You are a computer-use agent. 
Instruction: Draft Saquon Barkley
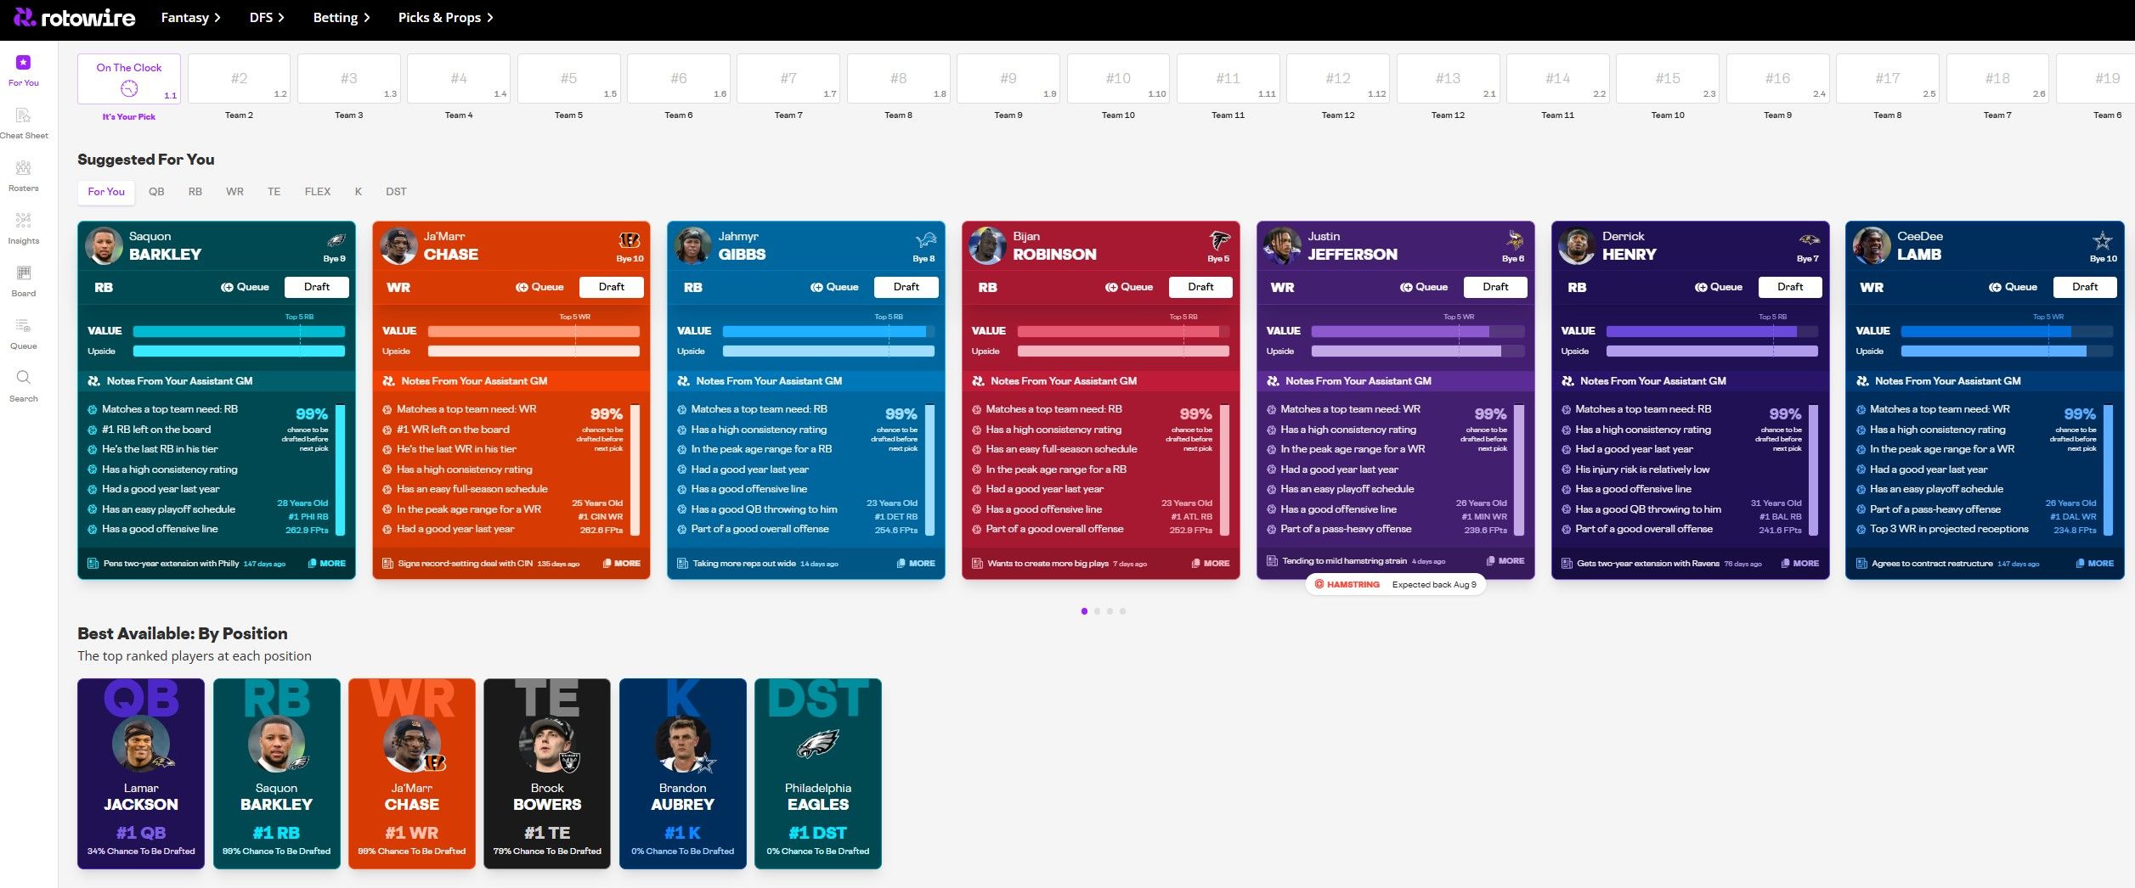[317, 287]
